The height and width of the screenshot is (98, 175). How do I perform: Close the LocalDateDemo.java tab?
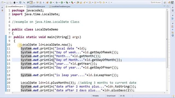(x=24, y=7)
